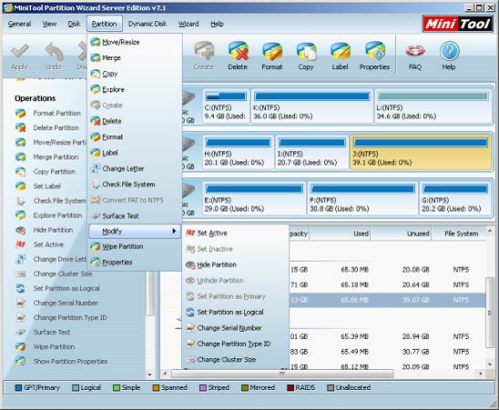Screen dimensions: 499x410
Task: Choose Change Serial Number in submenu
Action: (x=229, y=328)
